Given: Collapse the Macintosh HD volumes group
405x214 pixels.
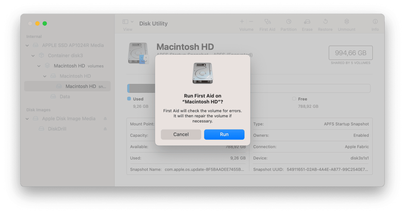Looking at the screenshot, I should click(x=39, y=66).
